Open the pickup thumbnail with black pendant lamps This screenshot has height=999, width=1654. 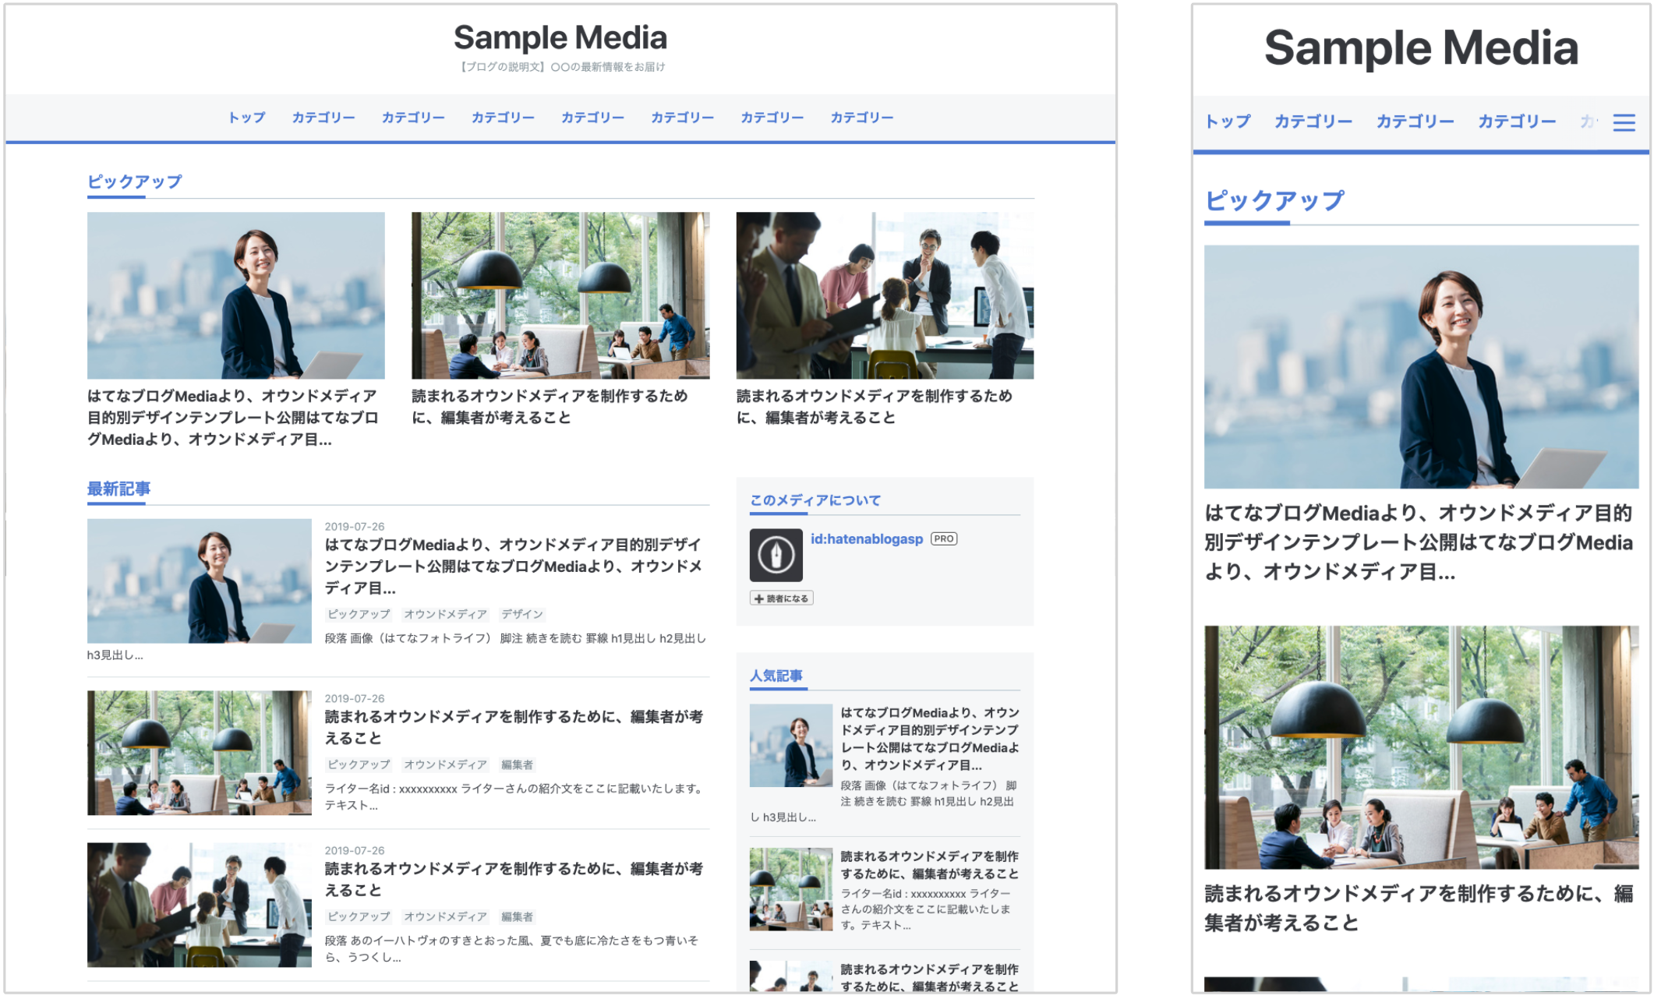[x=560, y=295]
